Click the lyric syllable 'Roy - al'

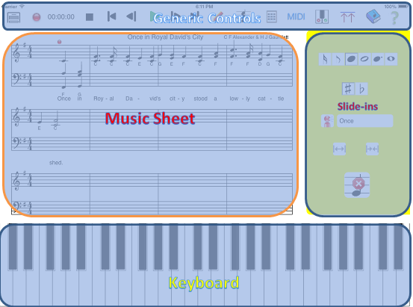coord(104,99)
